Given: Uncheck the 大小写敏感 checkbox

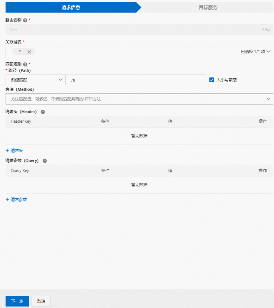Looking at the screenshot, I should pos(212,80).
